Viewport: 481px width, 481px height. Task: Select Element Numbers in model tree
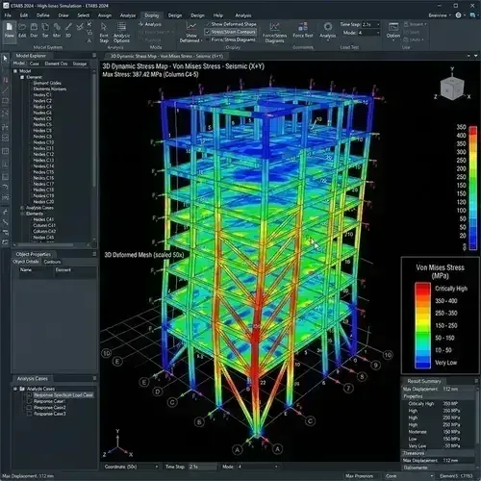pyautogui.click(x=50, y=89)
